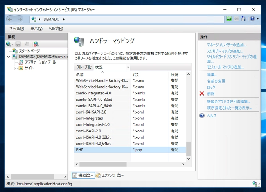The height and width of the screenshot is (192, 266).
Task: Switch to 機能ビュー tab
Action: pos(83,175)
